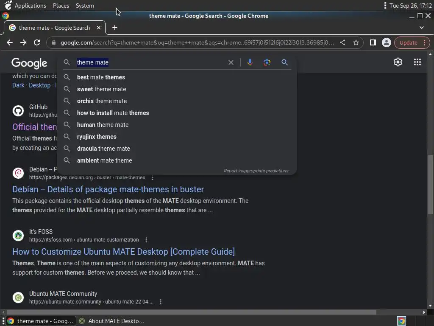Open the 'Official themes' GitHub result link
Viewport: 434px width, 326px height.
pos(34,127)
